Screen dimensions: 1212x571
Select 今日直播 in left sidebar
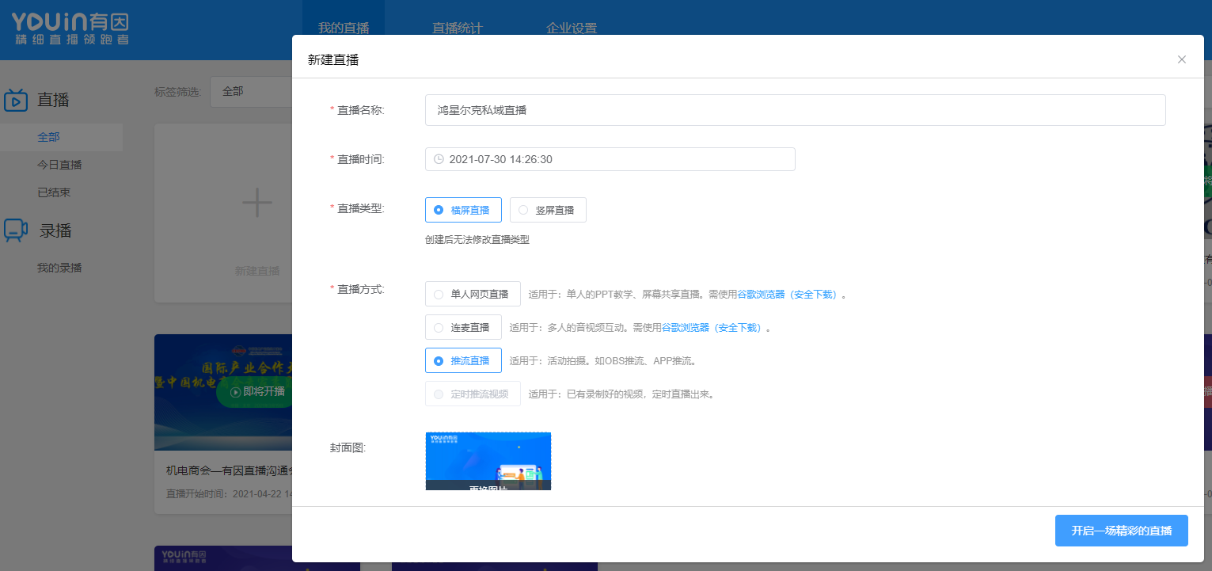59,165
